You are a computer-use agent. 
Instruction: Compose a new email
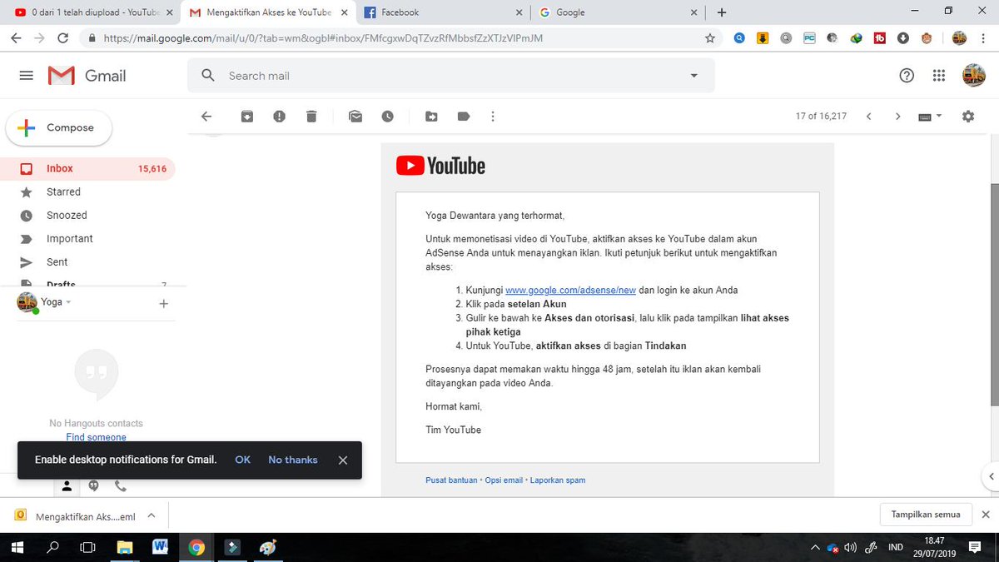click(x=59, y=127)
